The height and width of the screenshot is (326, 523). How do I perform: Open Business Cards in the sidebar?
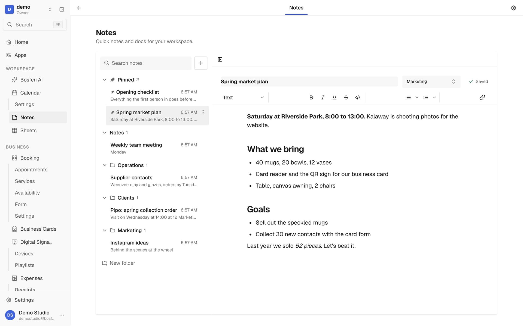coord(38,229)
